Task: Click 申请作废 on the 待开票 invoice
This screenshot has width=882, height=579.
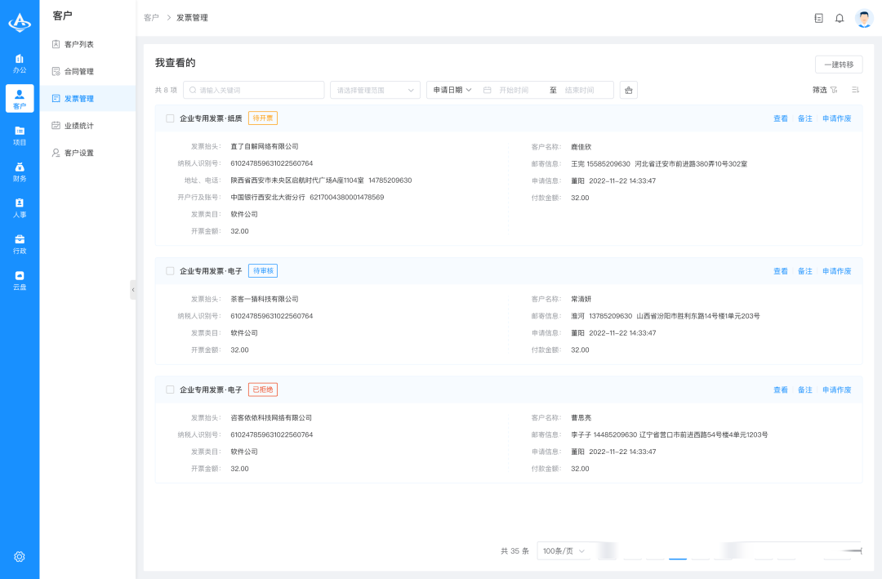Action: [836, 118]
